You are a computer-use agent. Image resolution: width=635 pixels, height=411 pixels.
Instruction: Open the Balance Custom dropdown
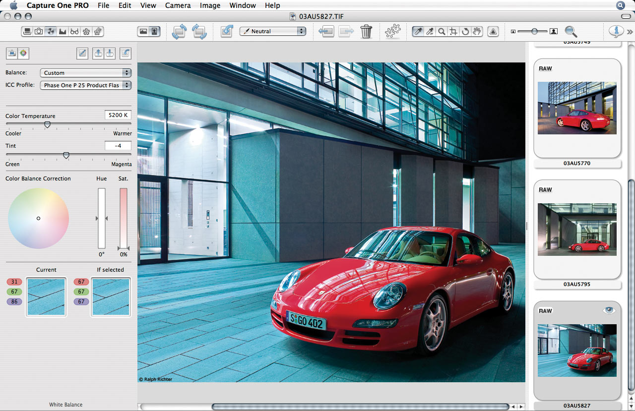[85, 72]
